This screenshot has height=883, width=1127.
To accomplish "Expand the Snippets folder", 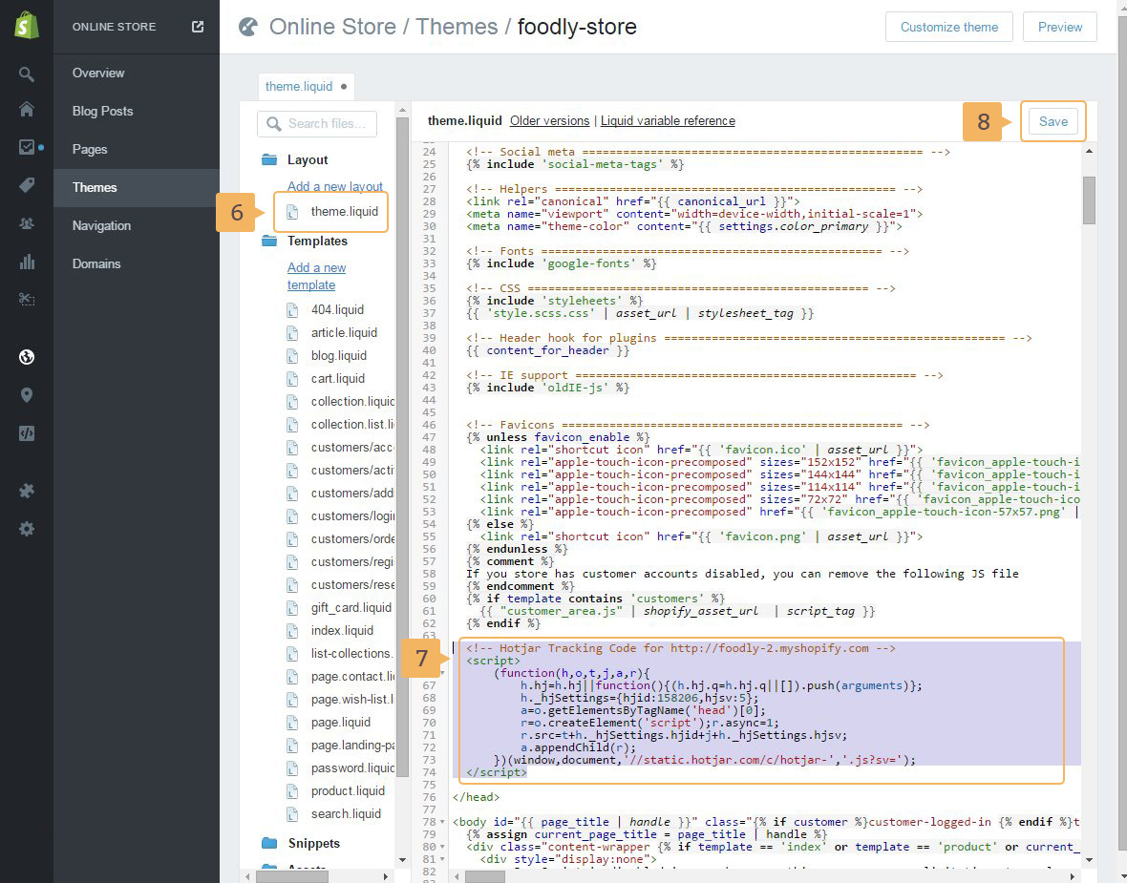I will (269, 844).
